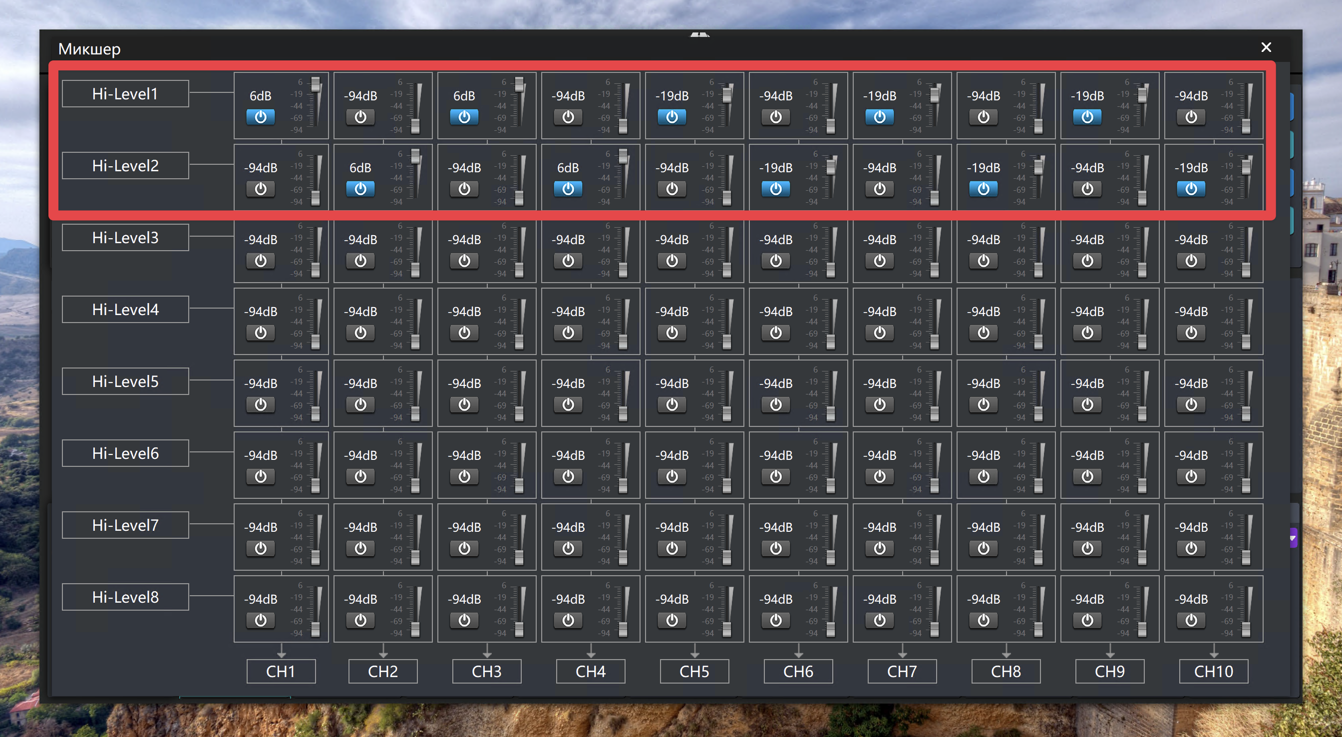Screen dimensions: 1342x737
Task: Select the Hi-Level5 input label
Action: (x=125, y=381)
